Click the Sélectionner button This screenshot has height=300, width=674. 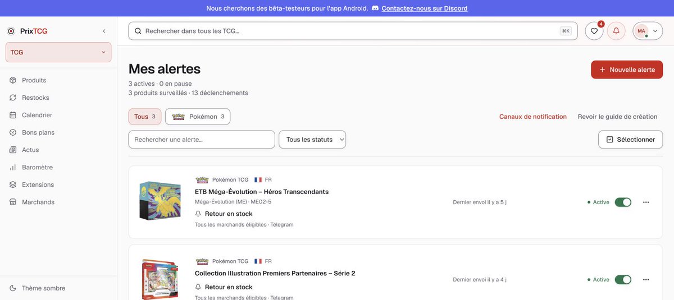(x=631, y=140)
